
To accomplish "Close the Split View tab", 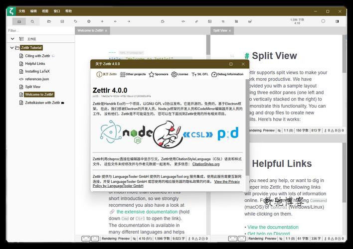I will coord(230,30).
